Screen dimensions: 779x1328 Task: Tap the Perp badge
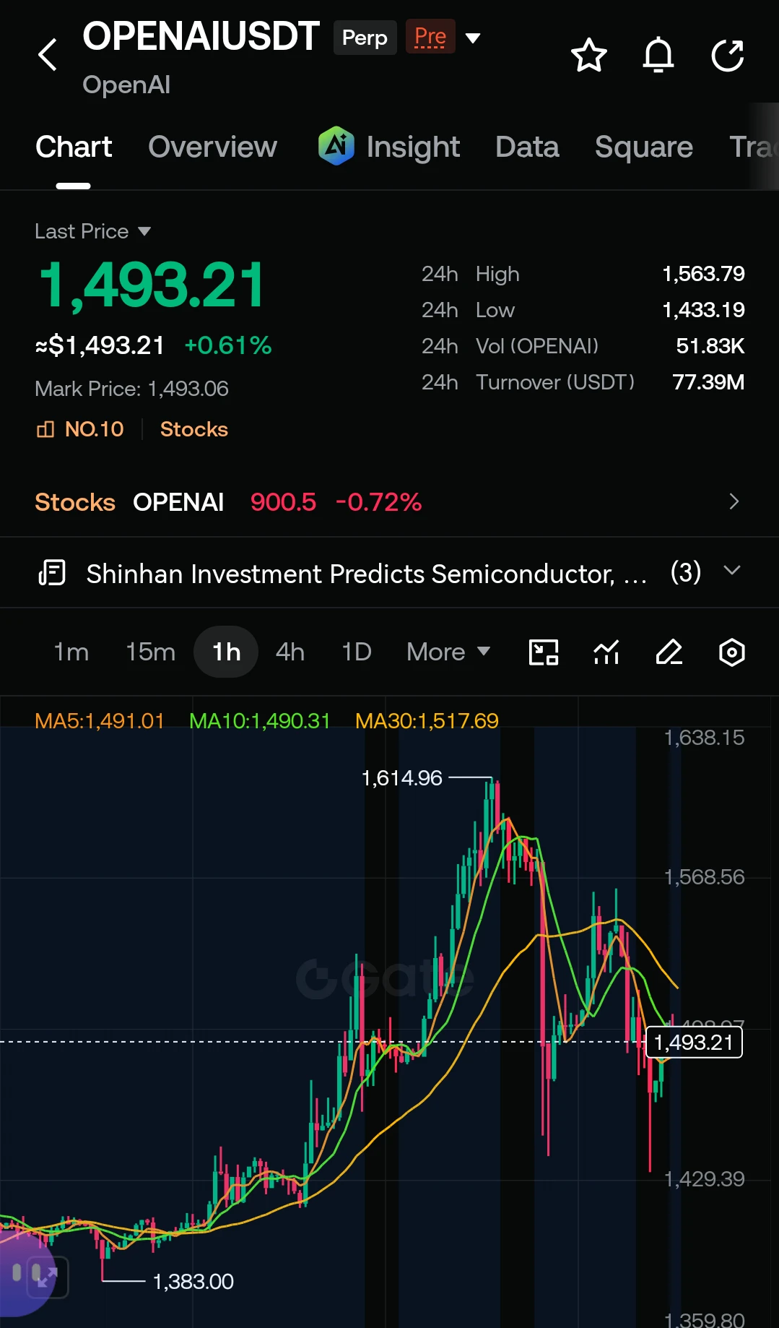pos(365,38)
